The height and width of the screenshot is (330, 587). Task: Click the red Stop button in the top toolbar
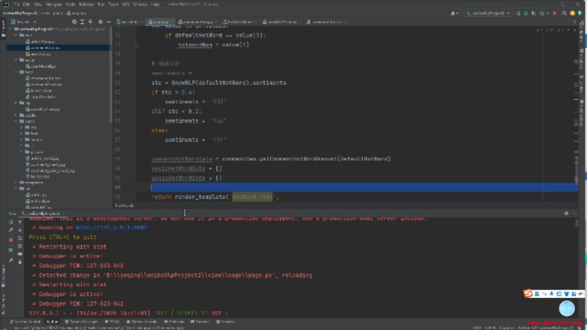[555, 13]
